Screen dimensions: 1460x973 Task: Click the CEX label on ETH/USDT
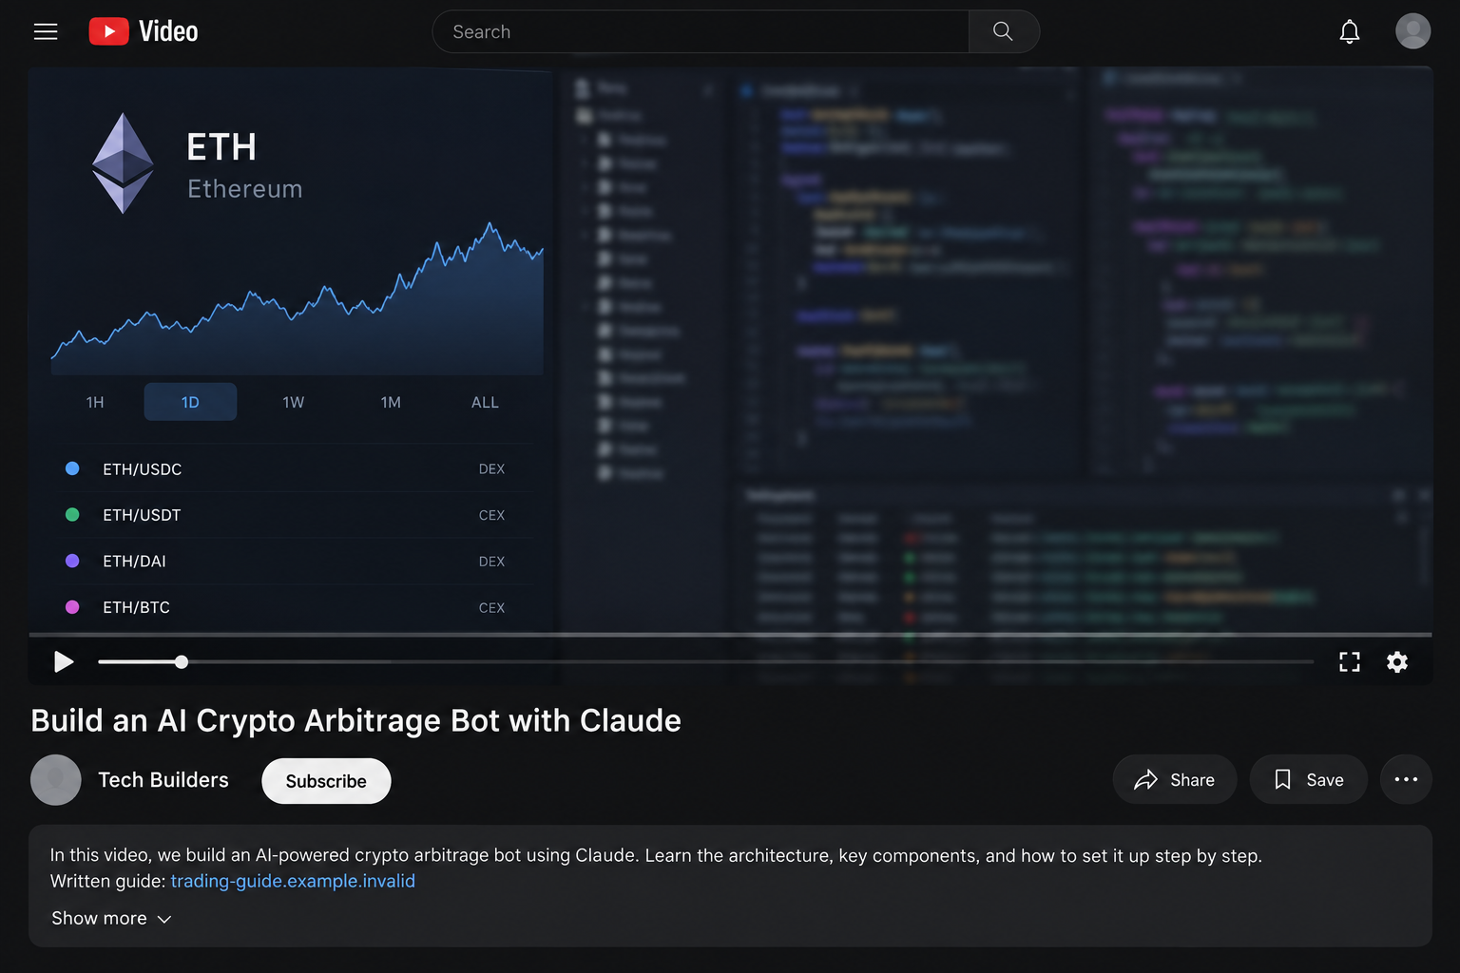491,515
